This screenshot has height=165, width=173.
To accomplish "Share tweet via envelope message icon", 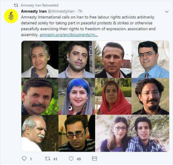I will [x=94, y=159].
